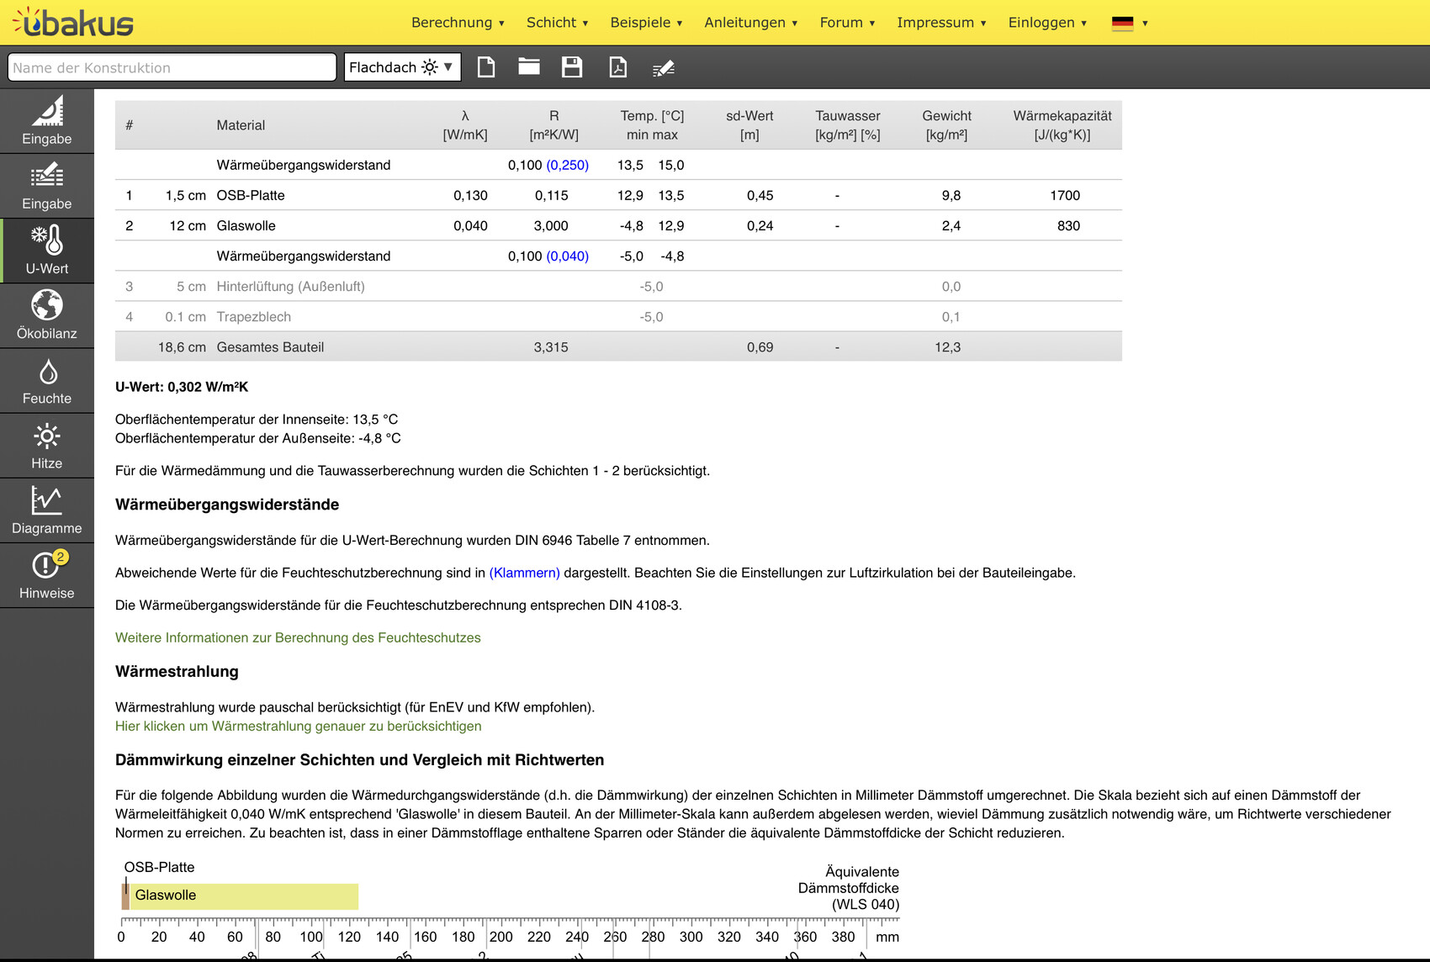Expand the Berechnung menu

click(458, 23)
